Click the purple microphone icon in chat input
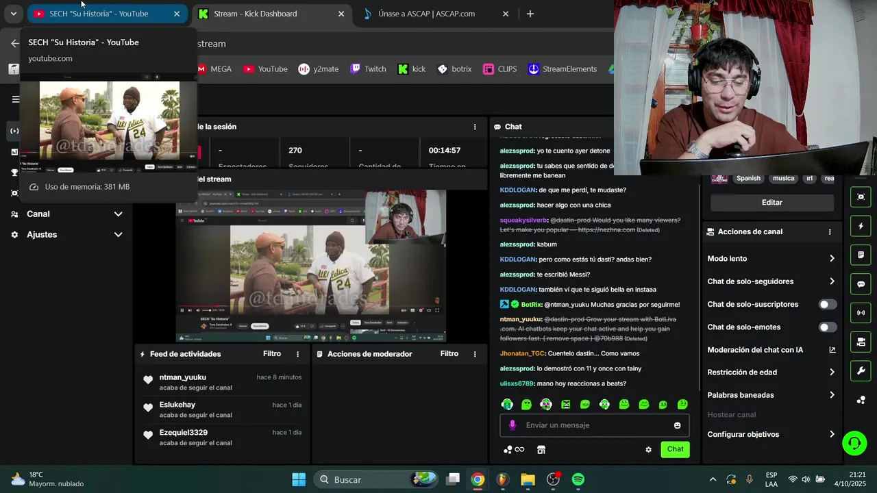The width and height of the screenshot is (877, 493). click(512, 425)
